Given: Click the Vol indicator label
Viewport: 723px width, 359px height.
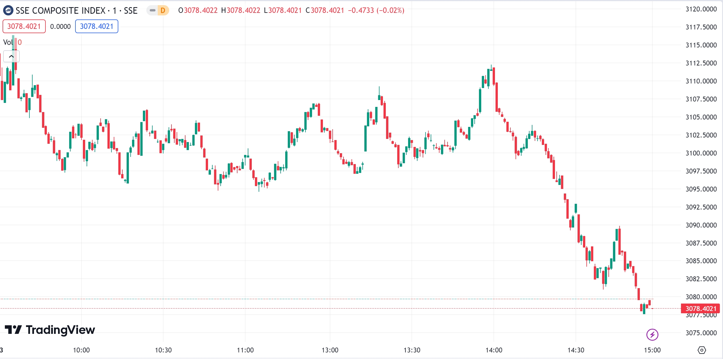Looking at the screenshot, I should click(8, 42).
